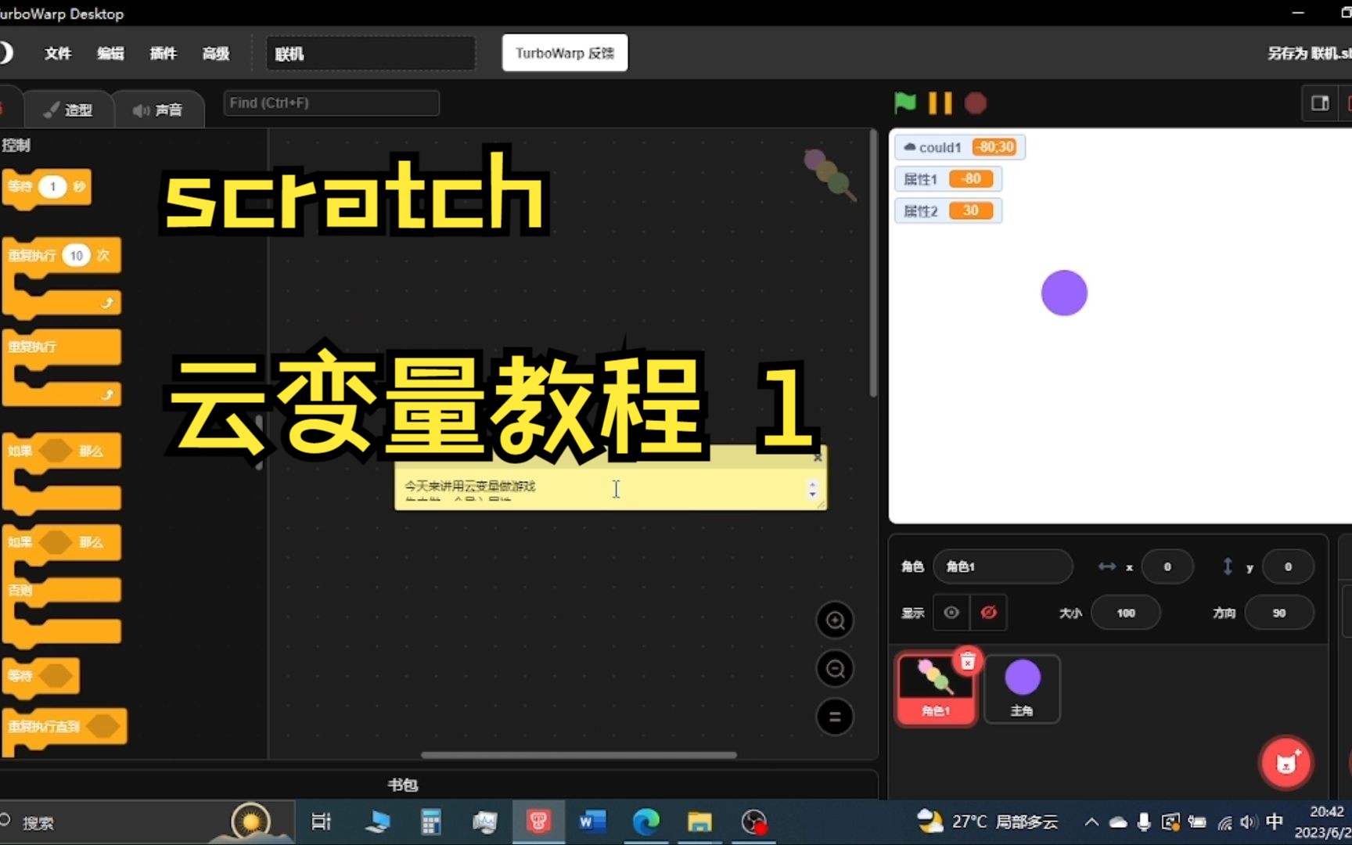Click the weather widget showing 27°C
The image size is (1352, 845).
point(987,822)
